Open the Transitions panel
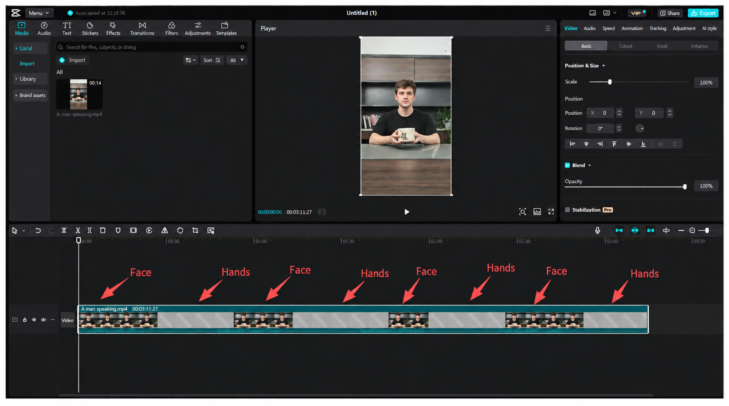This screenshot has width=729, height=406. point(142,29)
